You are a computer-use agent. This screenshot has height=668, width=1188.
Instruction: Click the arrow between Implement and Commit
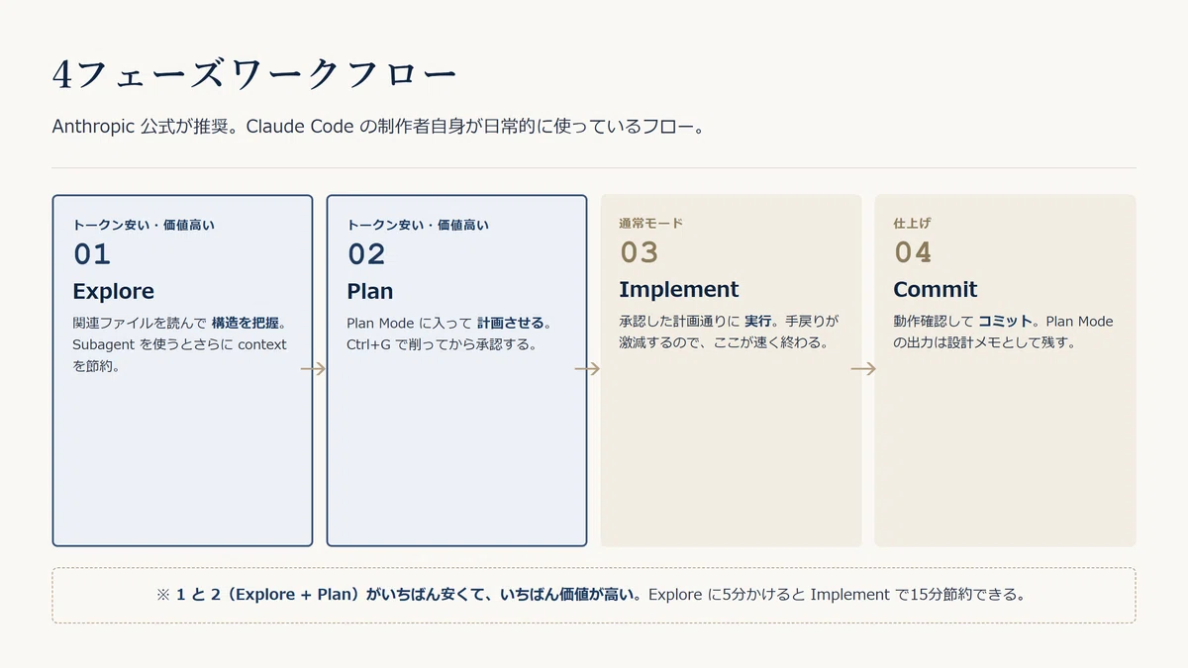click(863, 369)
